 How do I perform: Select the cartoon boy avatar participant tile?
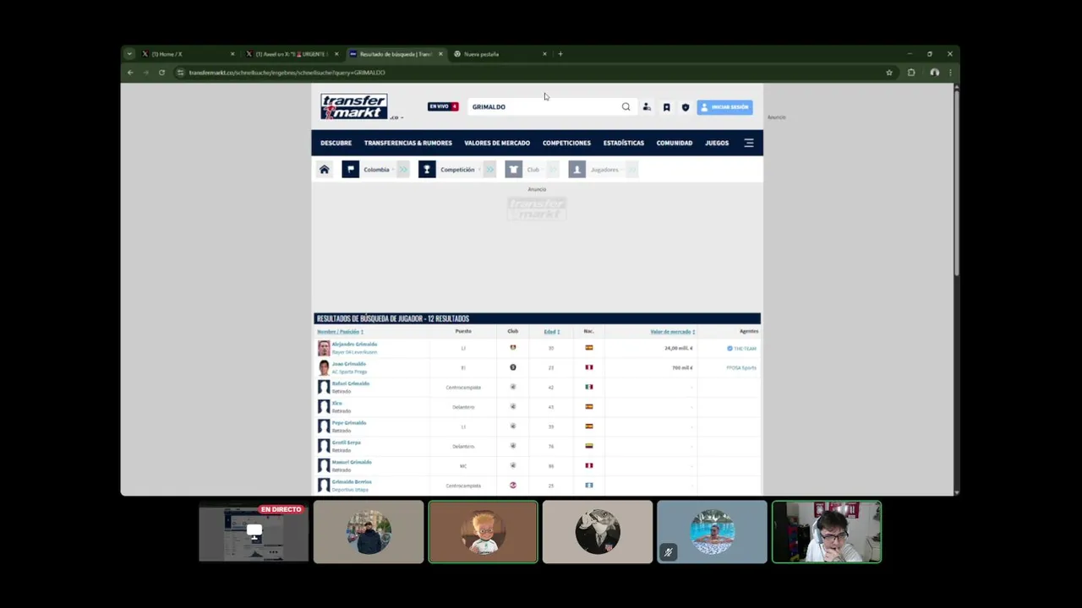483,532
